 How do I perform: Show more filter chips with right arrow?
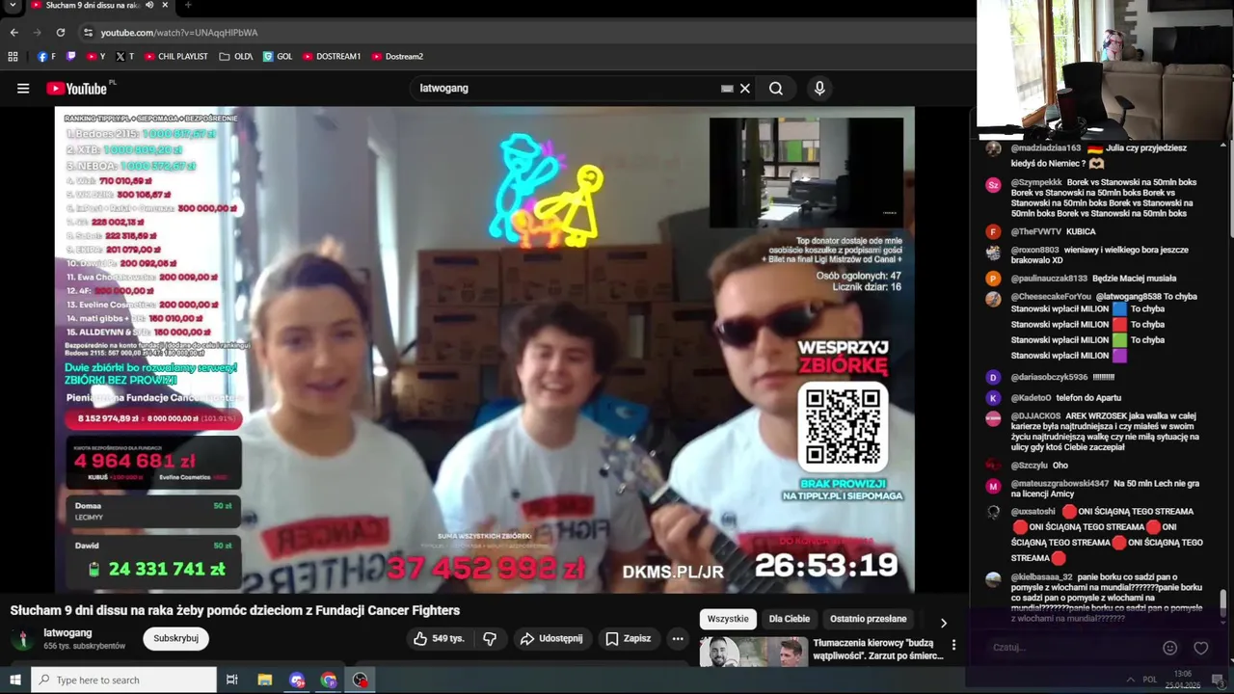(944, 623)
